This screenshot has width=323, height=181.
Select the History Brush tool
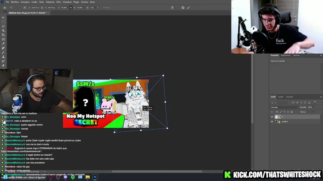point(3,61)
